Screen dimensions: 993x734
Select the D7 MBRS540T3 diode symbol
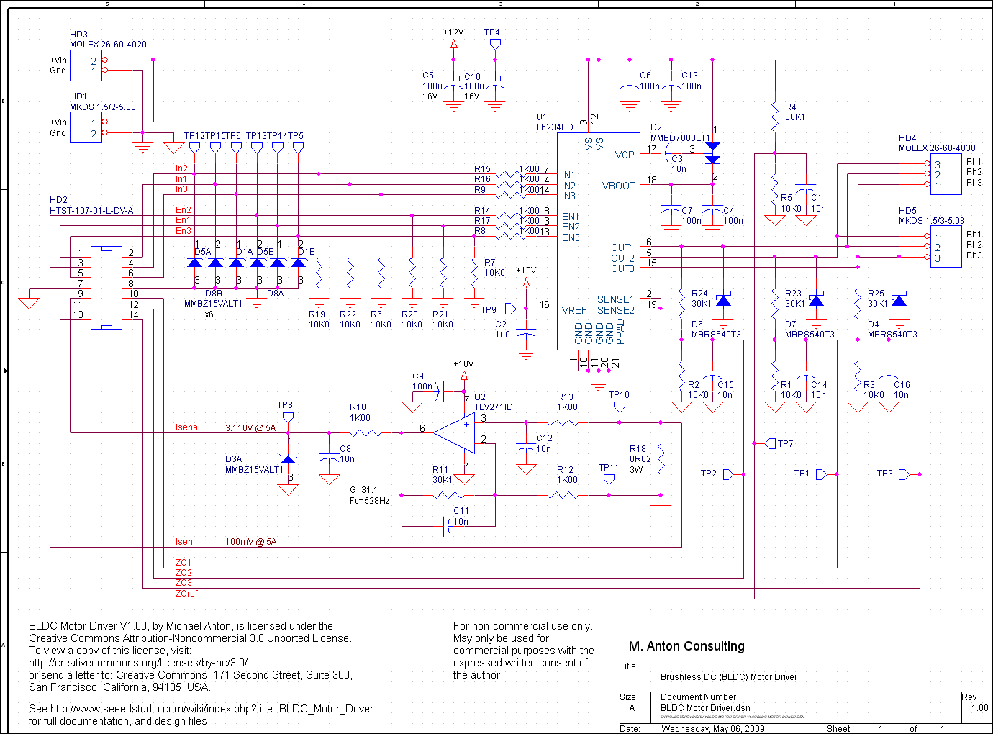tap(816, 300)
